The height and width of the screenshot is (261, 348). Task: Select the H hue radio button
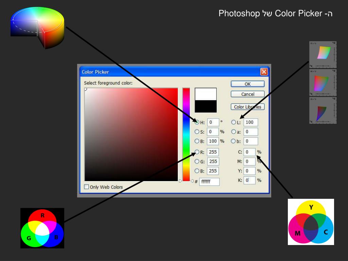(197, 122)
